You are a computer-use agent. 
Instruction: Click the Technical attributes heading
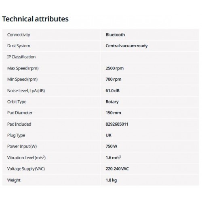35,19
